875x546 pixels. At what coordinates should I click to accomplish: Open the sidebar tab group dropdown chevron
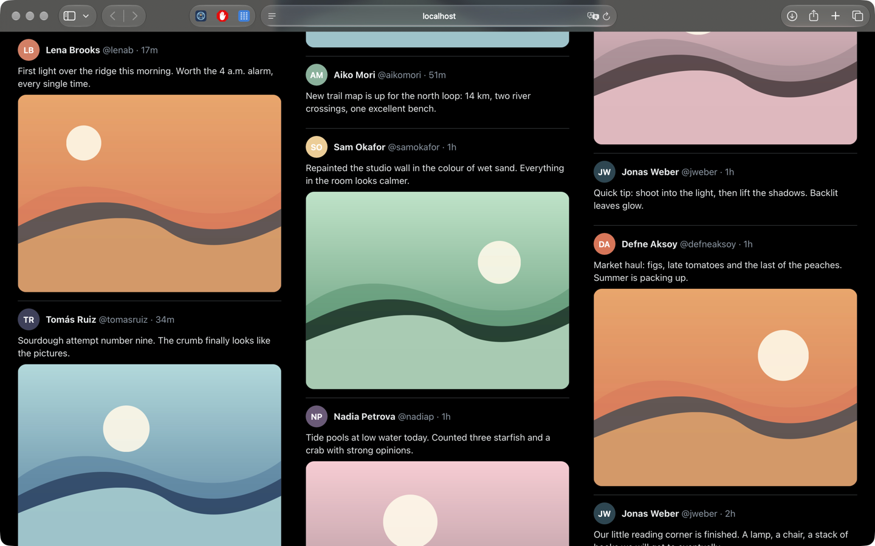86,16
